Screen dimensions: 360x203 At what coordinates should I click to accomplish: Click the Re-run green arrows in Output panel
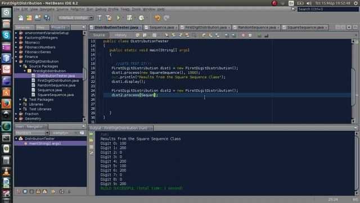coord(91,134)
